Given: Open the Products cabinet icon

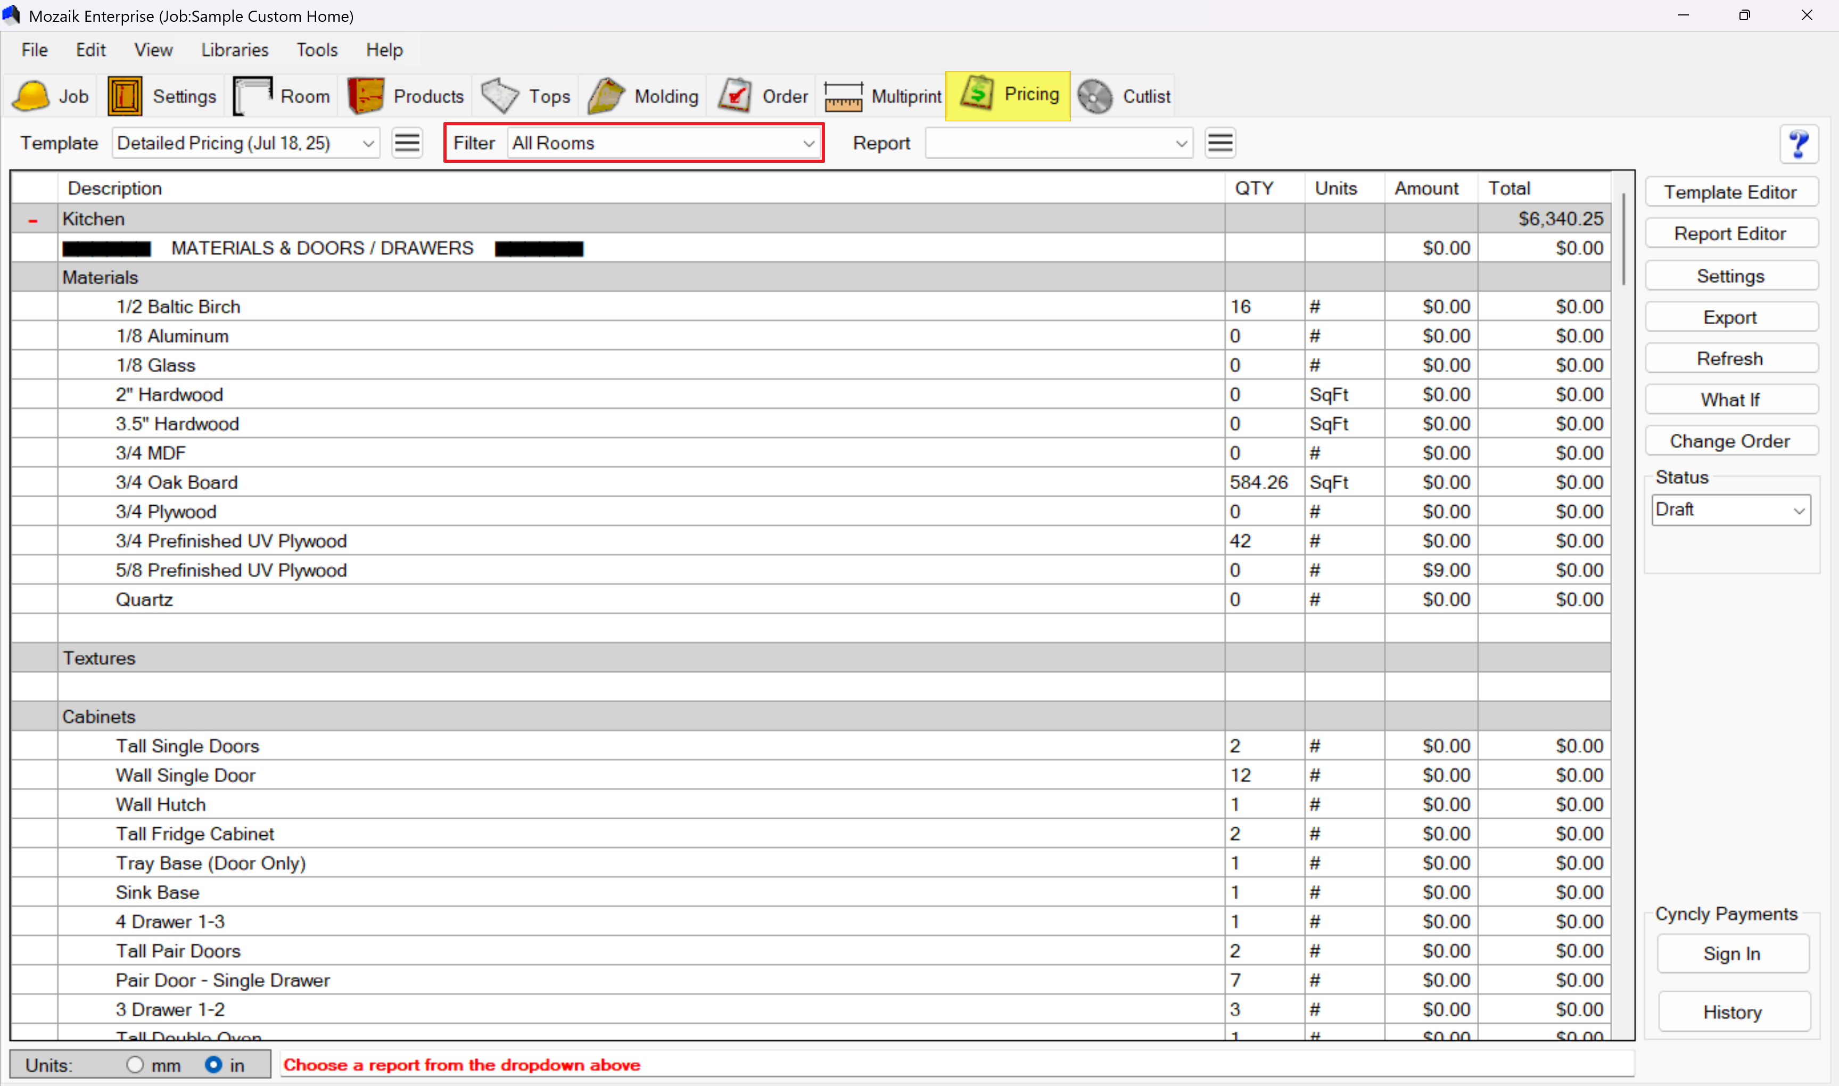Looking at the screenshot, I should coord(366,96).
